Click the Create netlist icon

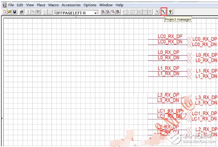click(140, 12)
